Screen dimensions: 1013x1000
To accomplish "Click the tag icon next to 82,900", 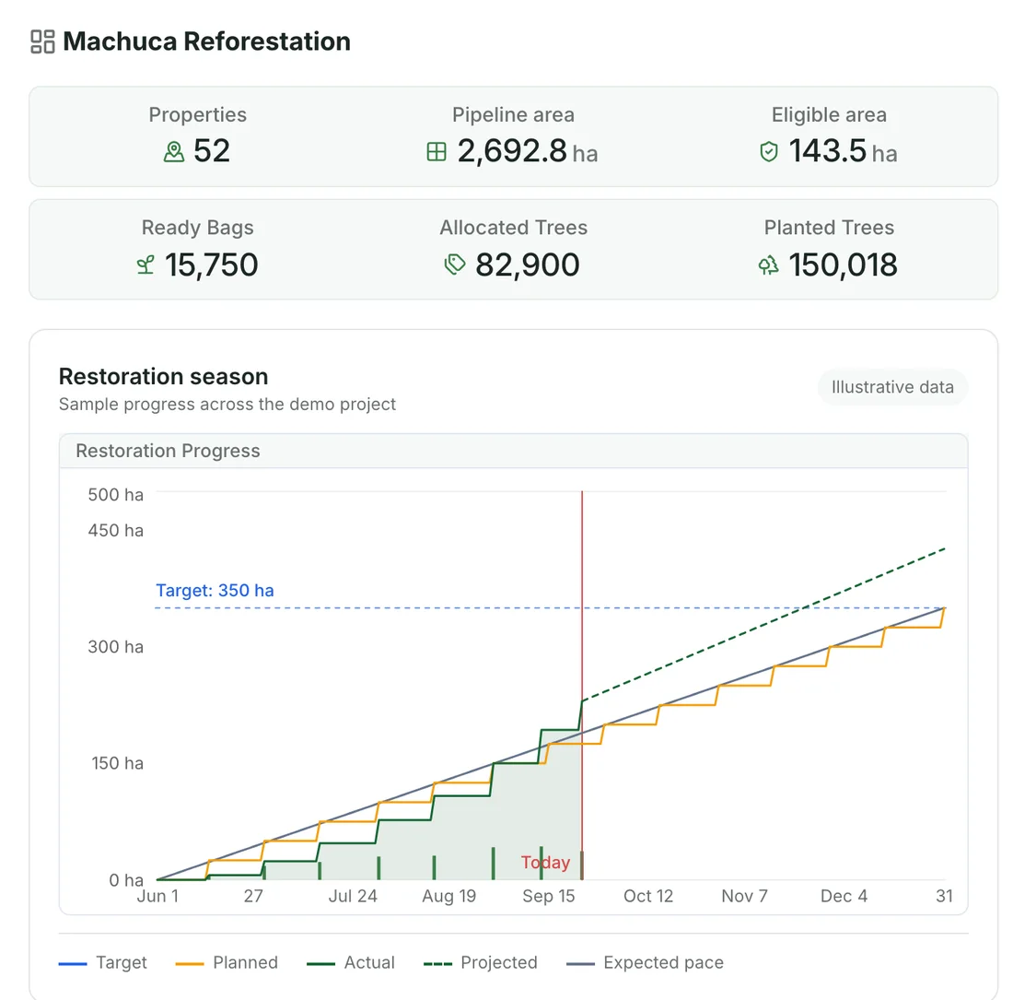I will [456, 265].
